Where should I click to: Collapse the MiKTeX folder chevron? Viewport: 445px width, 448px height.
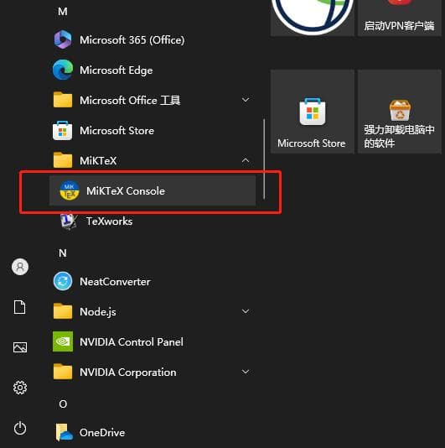pyautogui.click(x=246, y=160)
